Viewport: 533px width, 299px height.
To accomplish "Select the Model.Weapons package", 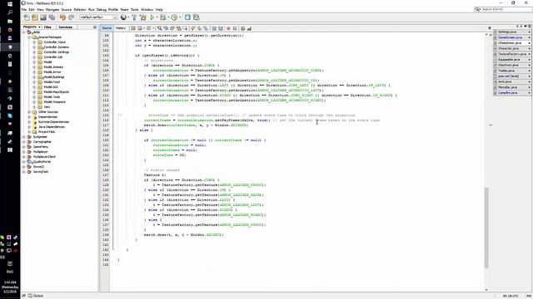I will 54,102.
